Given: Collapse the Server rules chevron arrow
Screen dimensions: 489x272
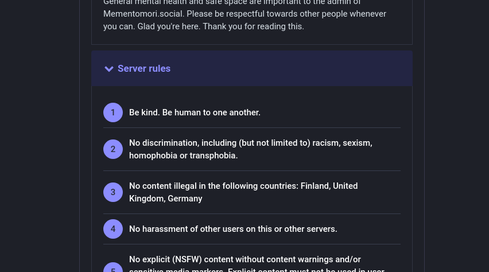Looking at the screenshot, I should pos(109,69).
